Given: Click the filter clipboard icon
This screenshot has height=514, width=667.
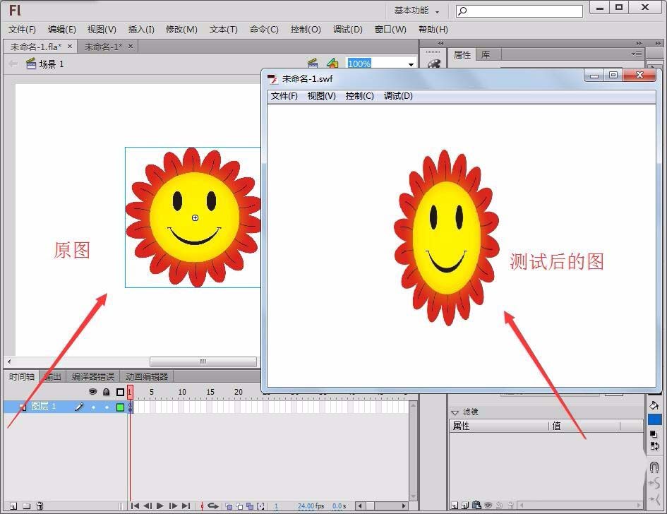Looking at the screenshot, I should 476,505.
